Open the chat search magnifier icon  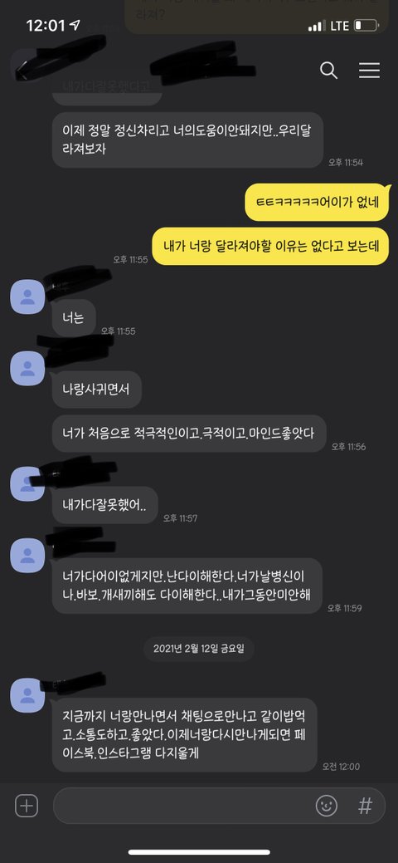(x=328, y=71)
